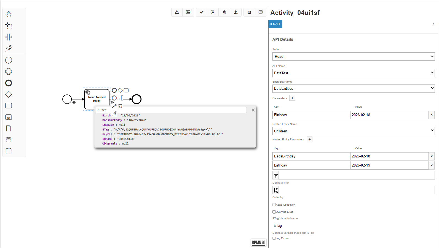The height and width of the screenshot is (248, 439).
Task: Create an expanded subprocess from palette
Action: [9, 117]
